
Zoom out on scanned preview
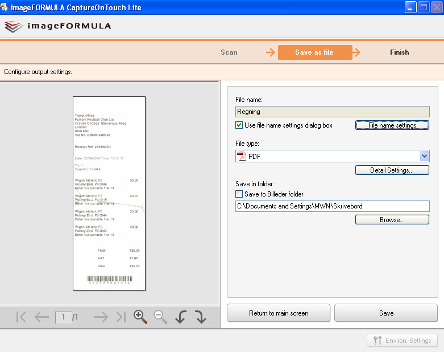[160, 317]
